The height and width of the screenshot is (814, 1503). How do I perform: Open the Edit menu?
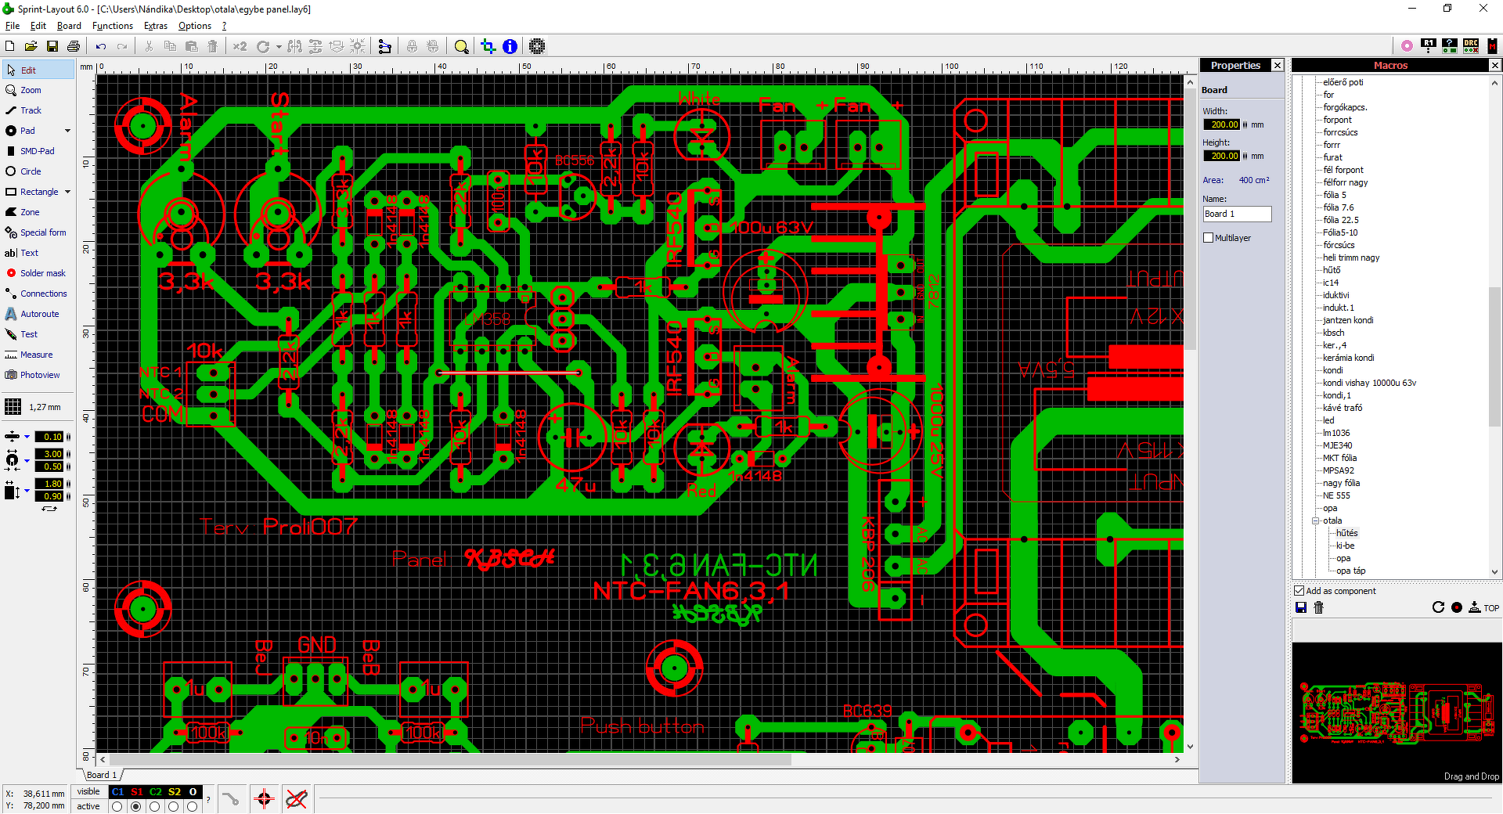[38, 26]
